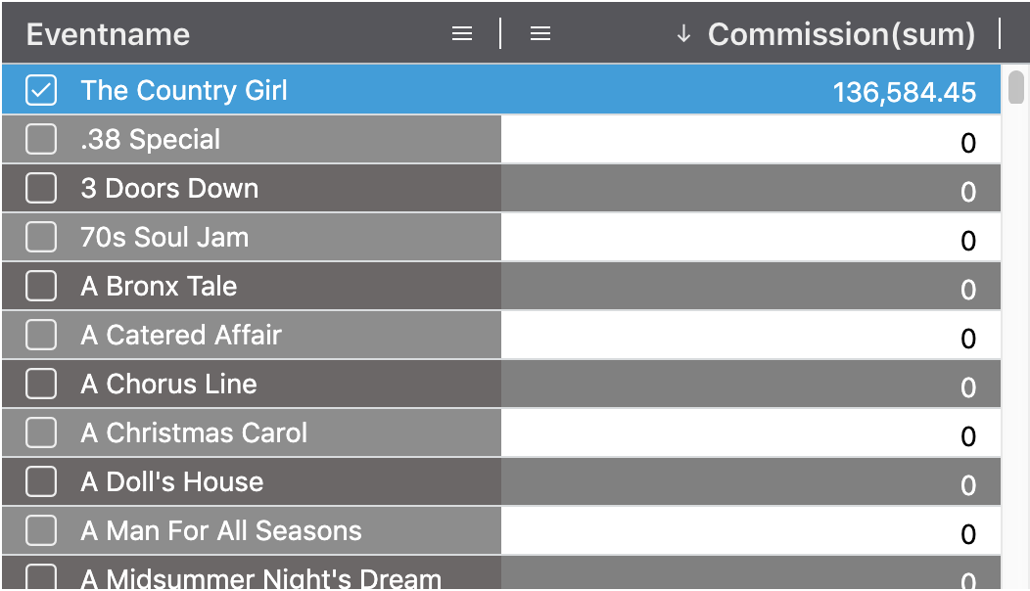Tick the 3 Doors Down checkbox

(x=41, y=189)
